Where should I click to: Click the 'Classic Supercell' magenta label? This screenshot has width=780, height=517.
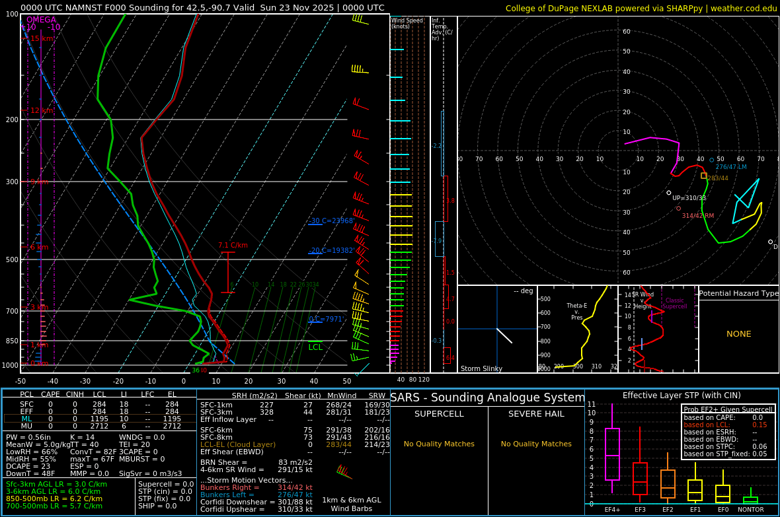click(x=674, y=303)
